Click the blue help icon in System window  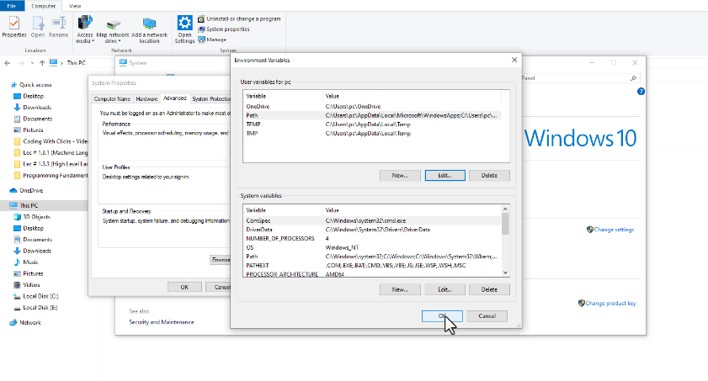(641, 92)
